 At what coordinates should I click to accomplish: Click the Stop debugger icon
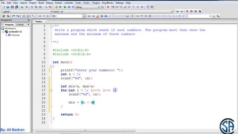pyautogui.click(x=142, y=7)
